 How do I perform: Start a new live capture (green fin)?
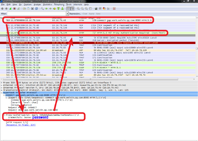pos(11,9)
